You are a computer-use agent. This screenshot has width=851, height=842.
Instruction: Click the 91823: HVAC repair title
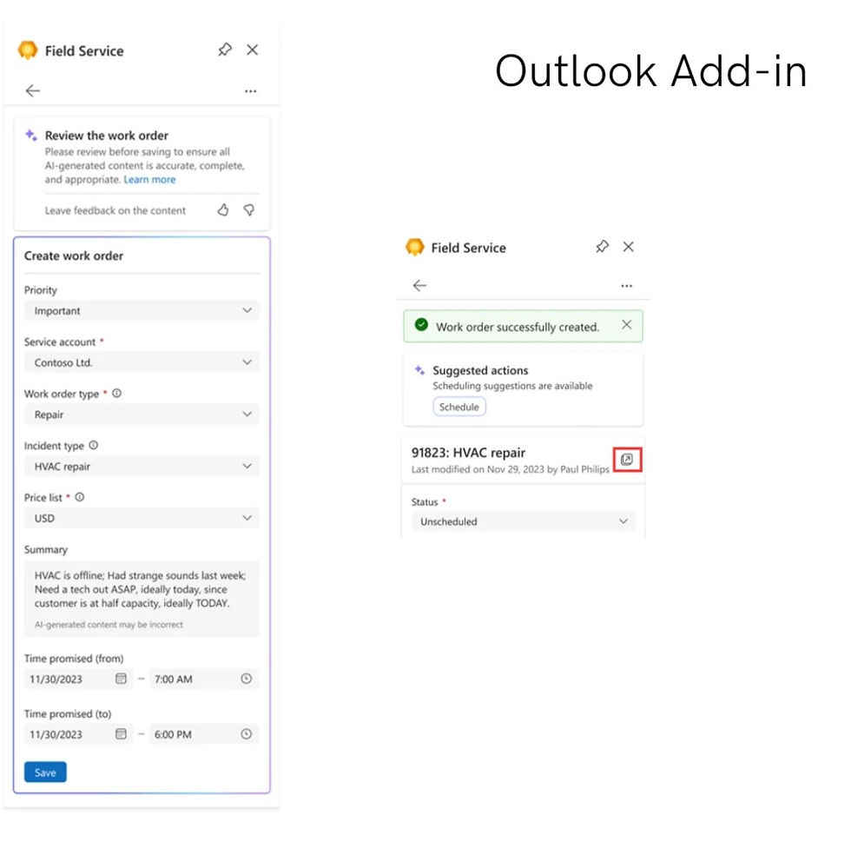[468, 453]
